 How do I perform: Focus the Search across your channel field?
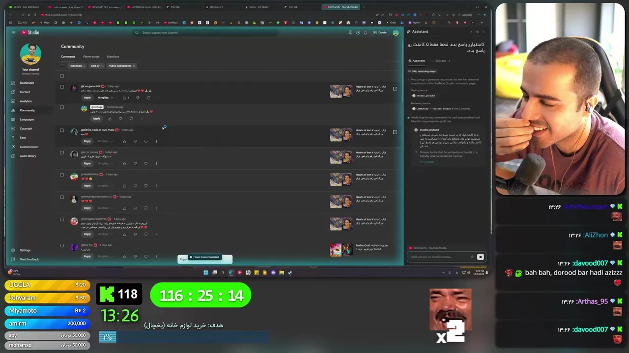coord(205,32)
